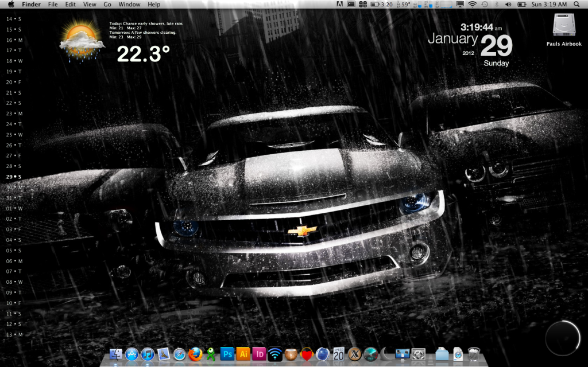Image resolution: width=588 pixels, height=367 pixels.
Task: Open the round X app in dock
Action: coord(354,354)
